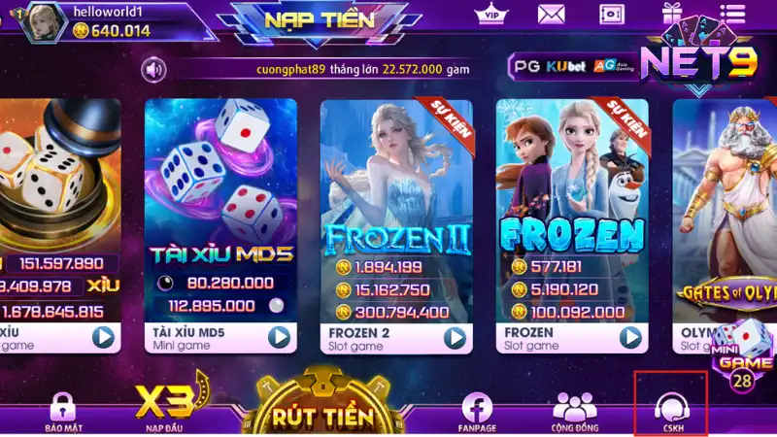Open the Mini Game 28 floating icon

[x=742, y=355]
